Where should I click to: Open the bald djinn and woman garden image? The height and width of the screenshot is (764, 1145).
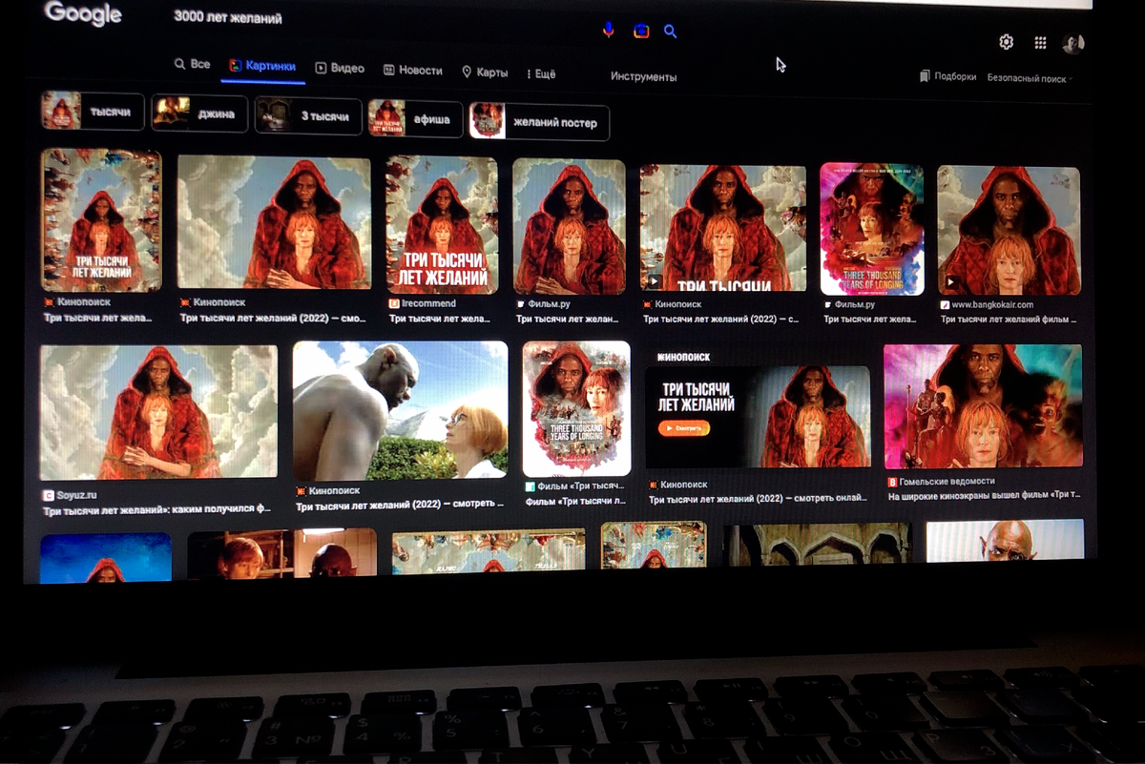tap(400, 410)
